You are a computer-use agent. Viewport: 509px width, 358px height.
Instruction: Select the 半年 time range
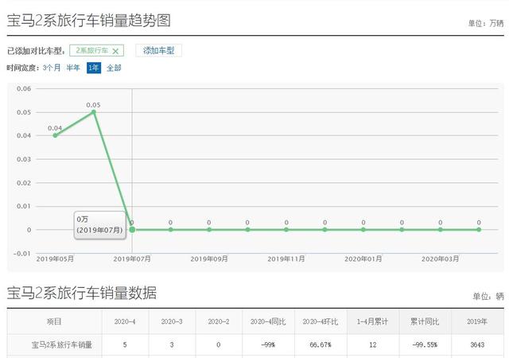tap(73, 68)
